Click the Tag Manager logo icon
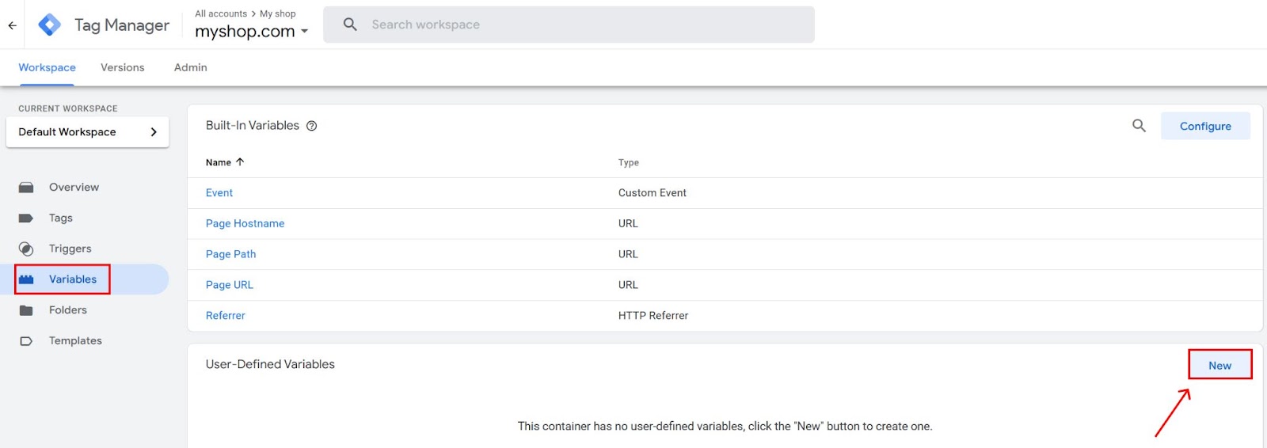 (50, 25)
